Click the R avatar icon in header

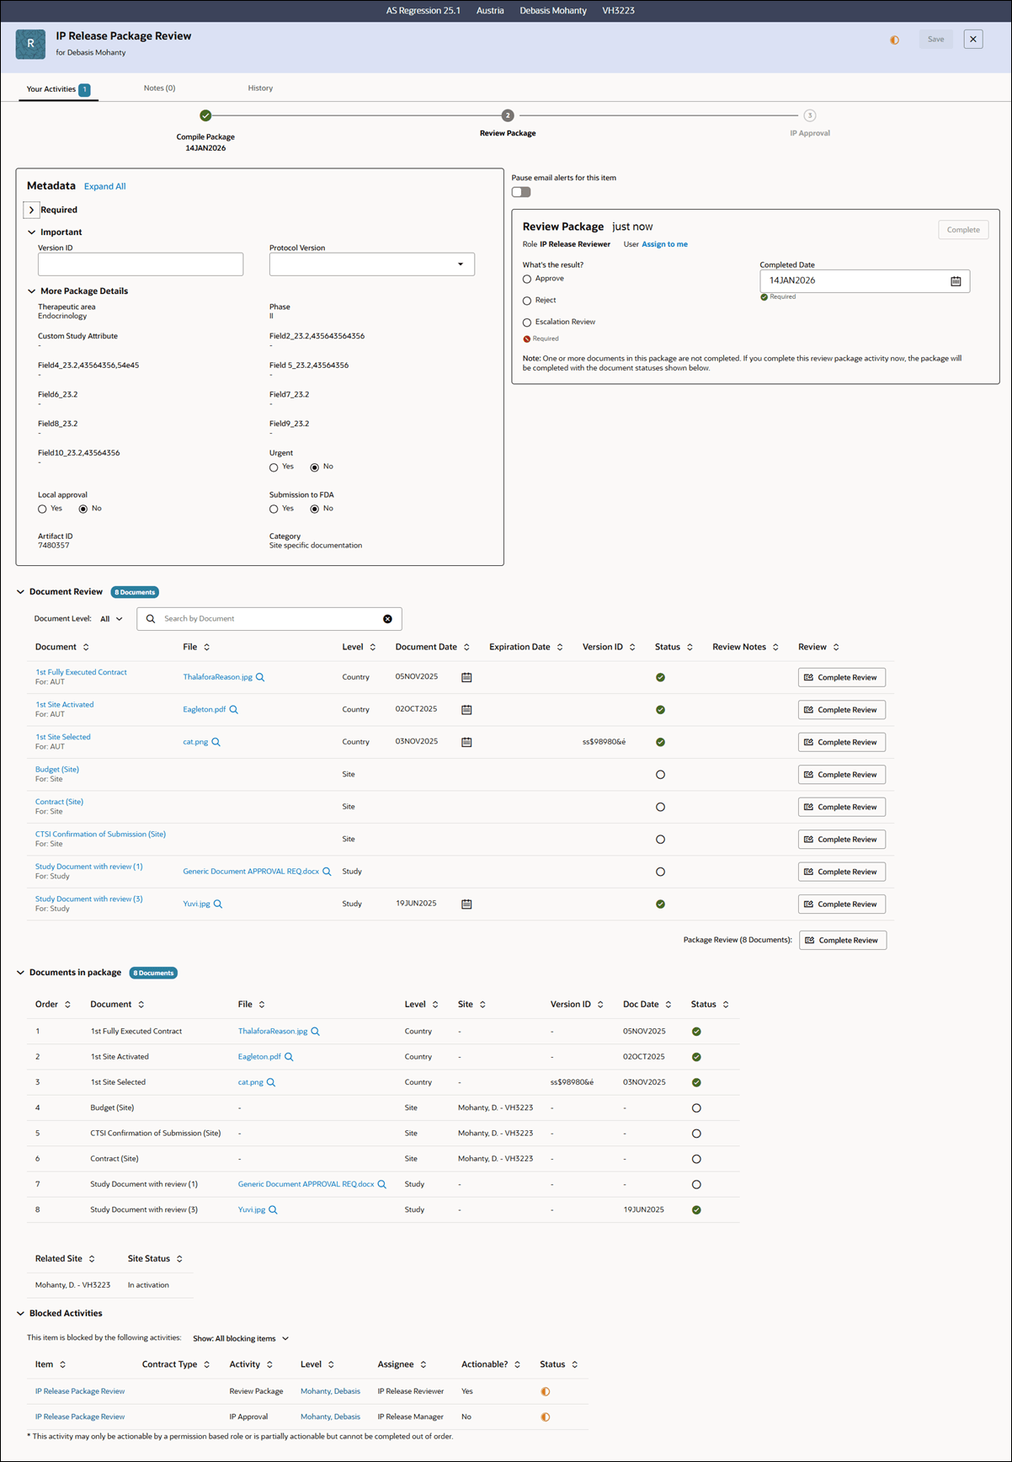coord(30,44)
